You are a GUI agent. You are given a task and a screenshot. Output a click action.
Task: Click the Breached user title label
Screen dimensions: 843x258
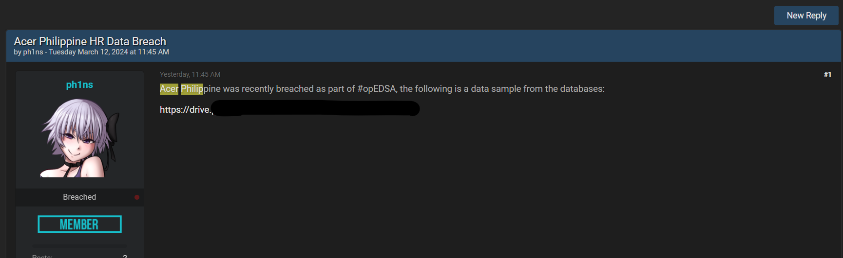(79, 197)
